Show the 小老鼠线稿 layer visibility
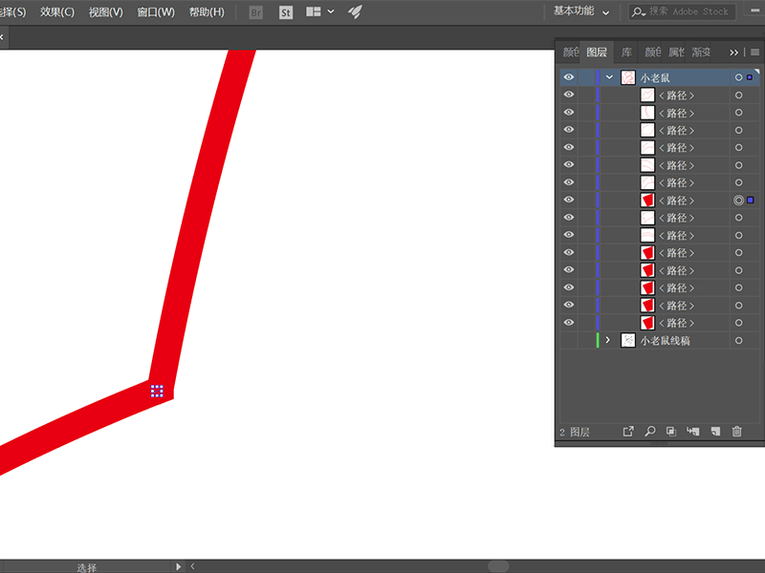Image resolution: width=765 pixels, height=573 pixels. coord(569,340)
